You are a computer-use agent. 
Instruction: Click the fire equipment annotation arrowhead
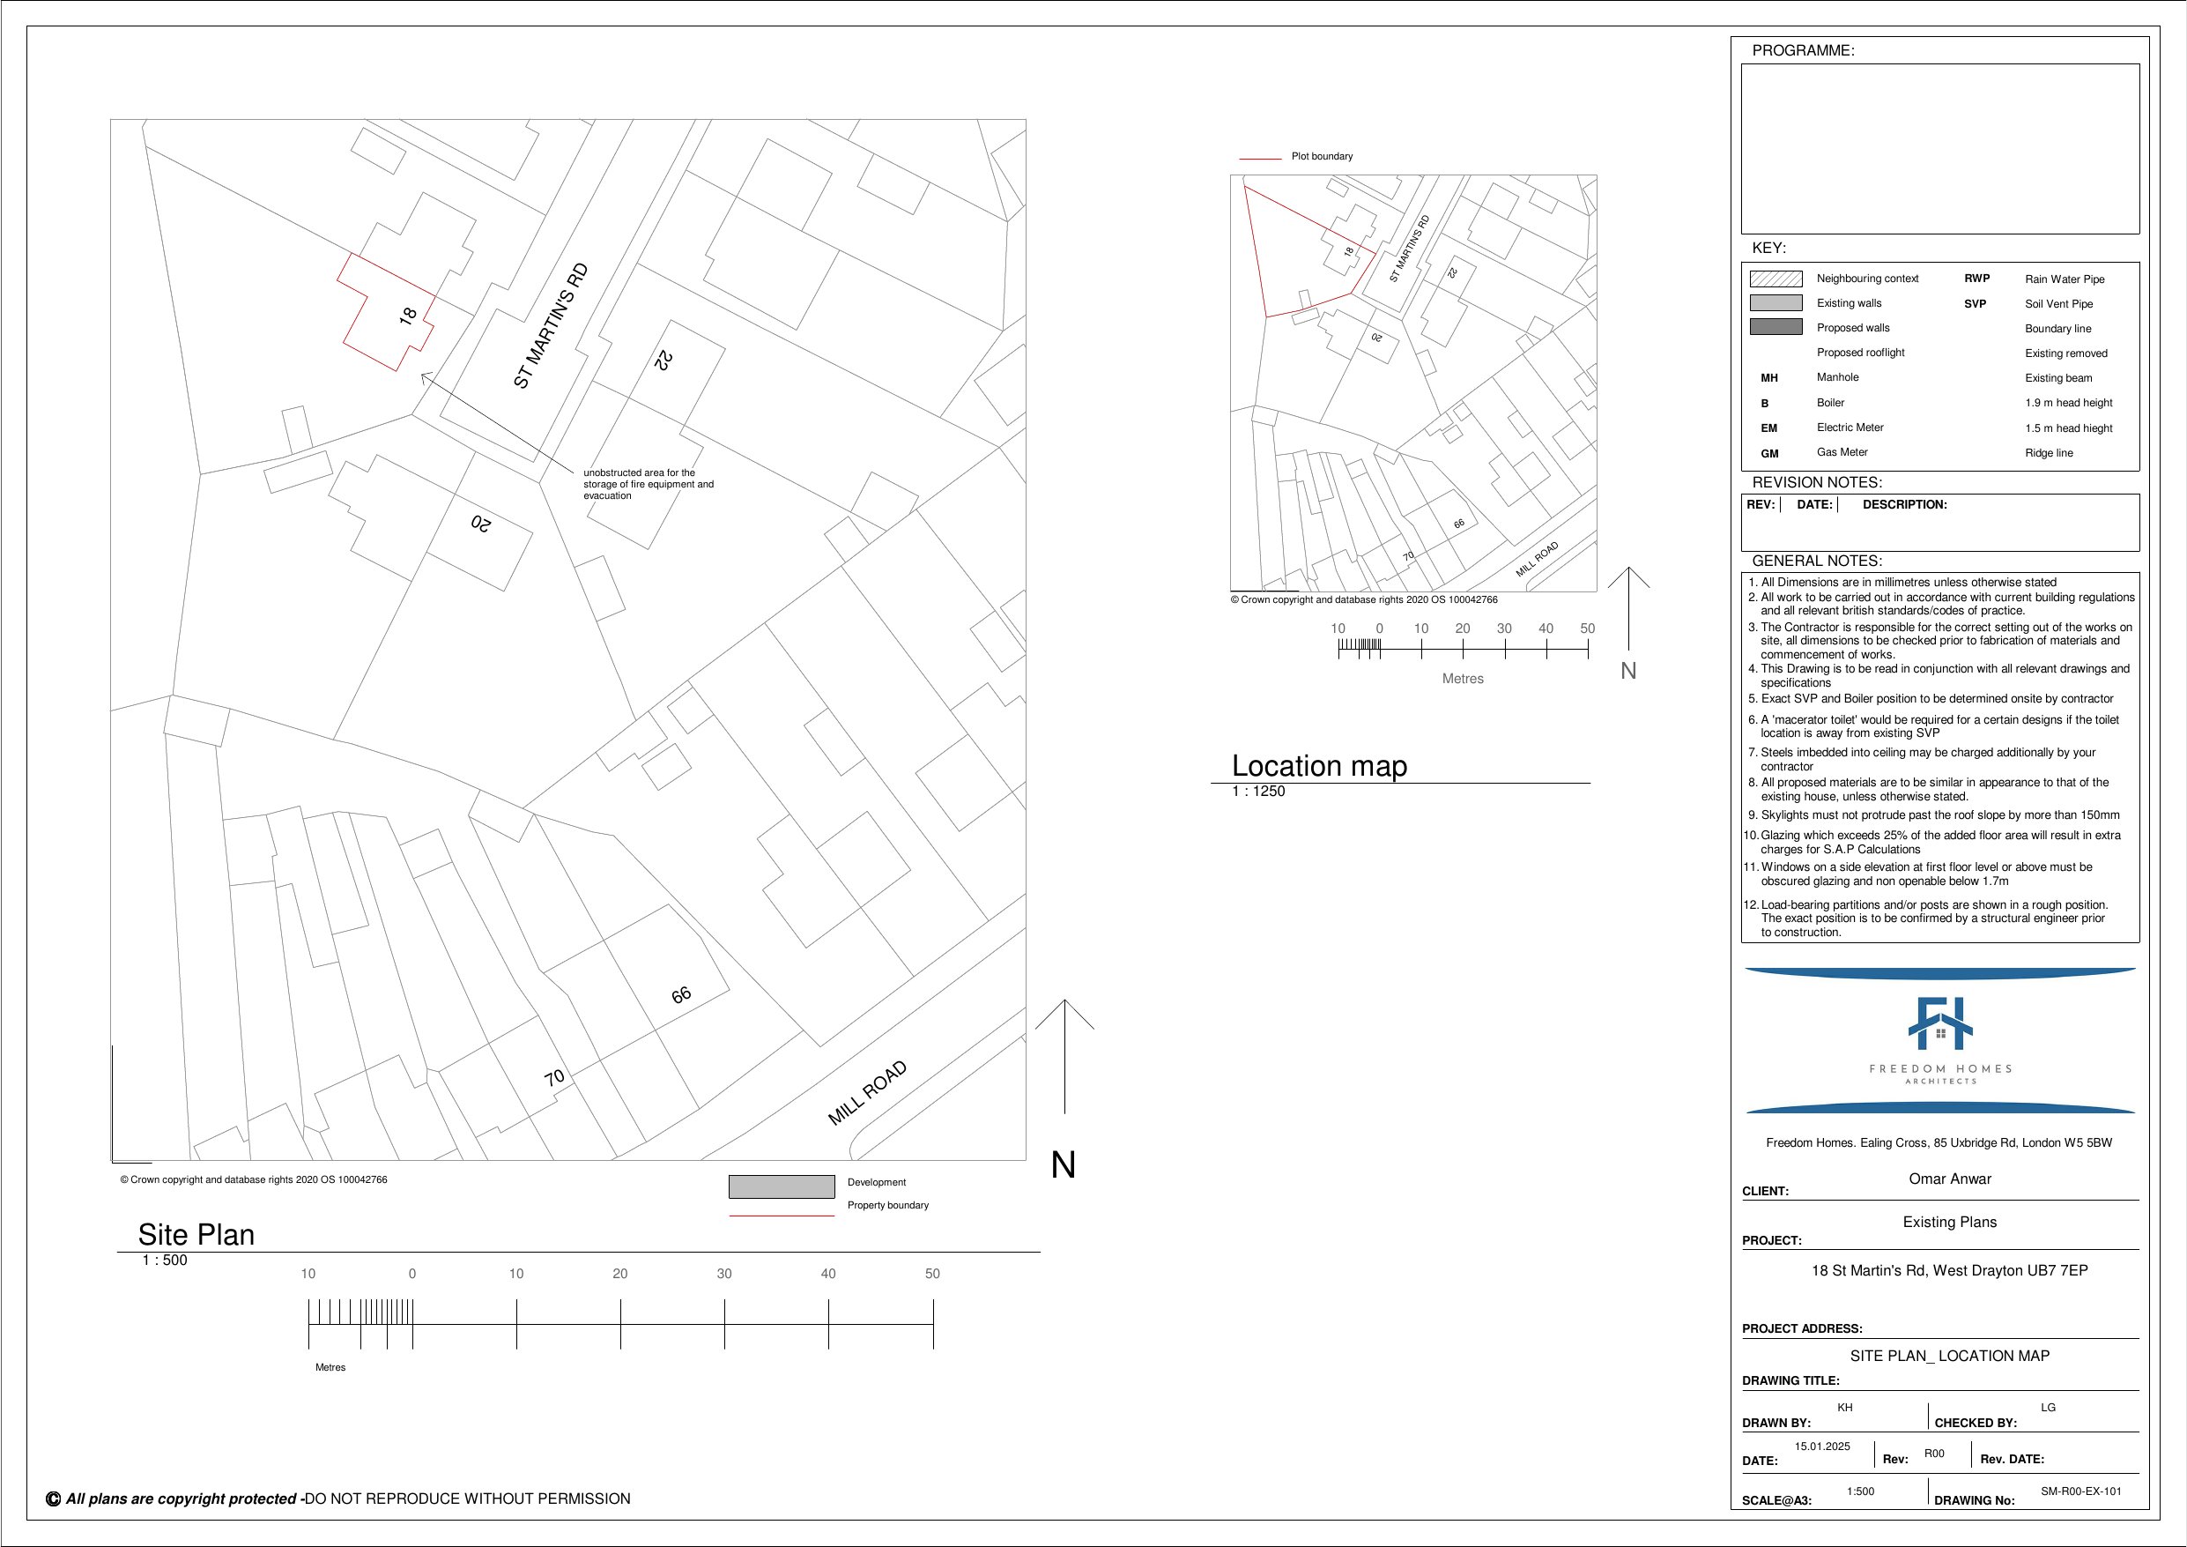(424, 376)
